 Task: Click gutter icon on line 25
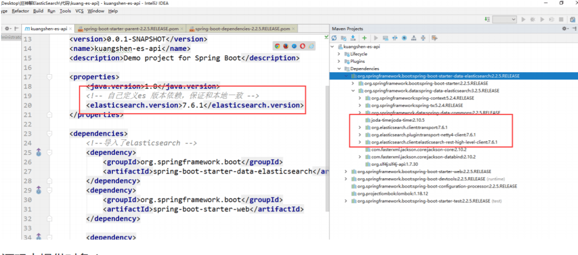[38, 152]
